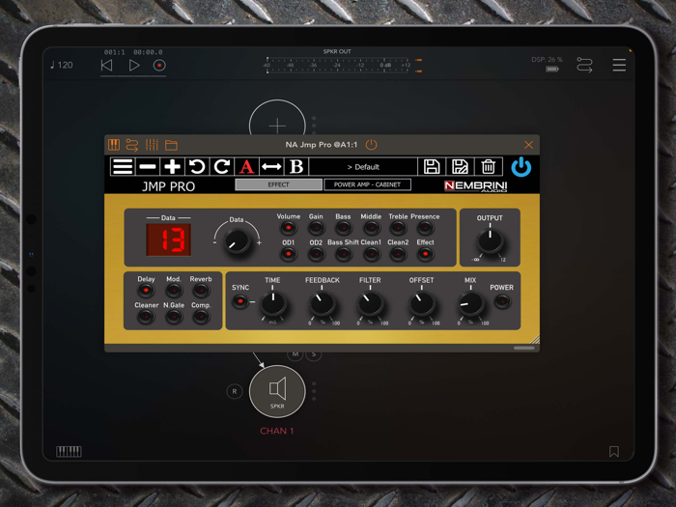The image size is (676, 507).
Task: Click the record transport button
Action: (x=159, y=66)
